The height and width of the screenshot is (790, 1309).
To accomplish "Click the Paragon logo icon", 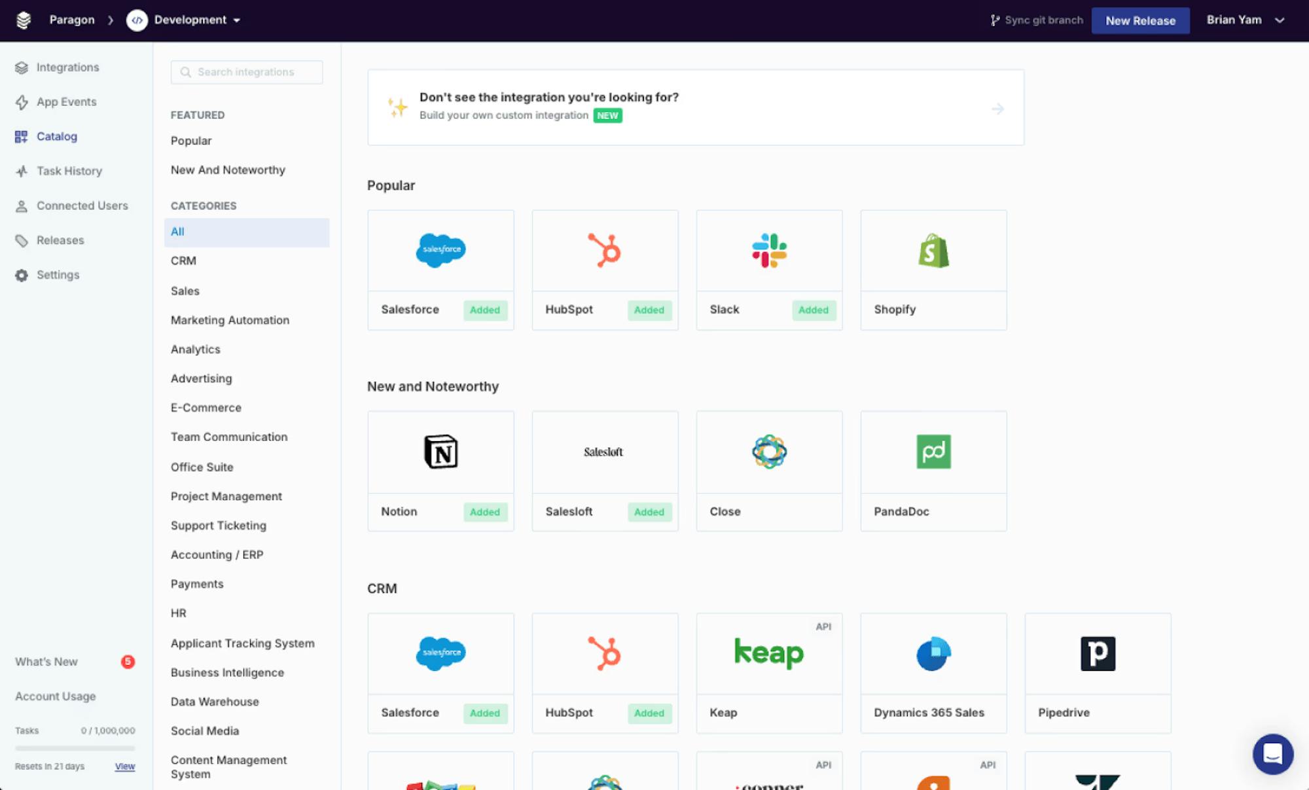I will pyautogui.click(x=24, y=20).
